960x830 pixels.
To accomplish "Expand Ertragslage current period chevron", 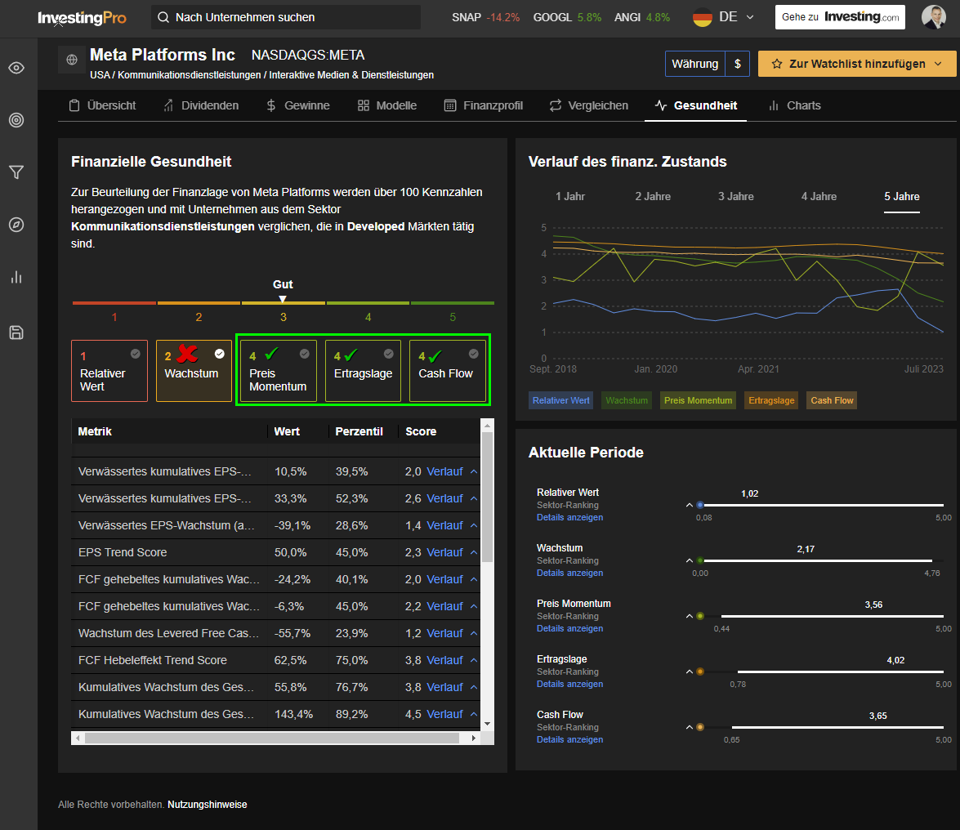I will tap(690, 672).
